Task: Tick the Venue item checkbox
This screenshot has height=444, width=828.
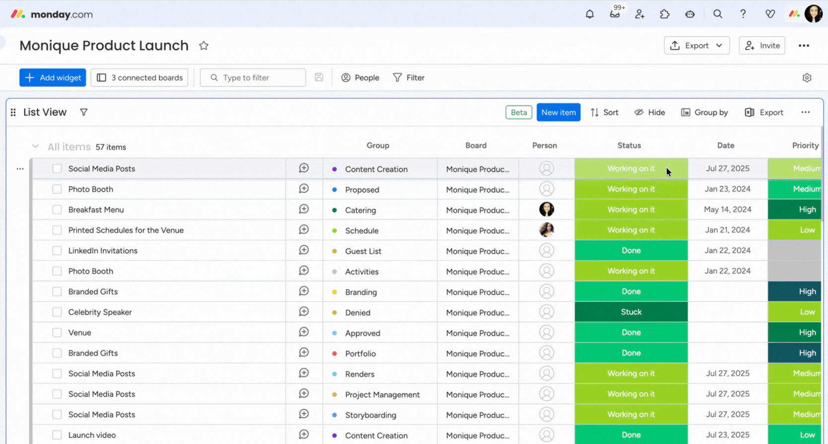Action: tap(57, 333)
